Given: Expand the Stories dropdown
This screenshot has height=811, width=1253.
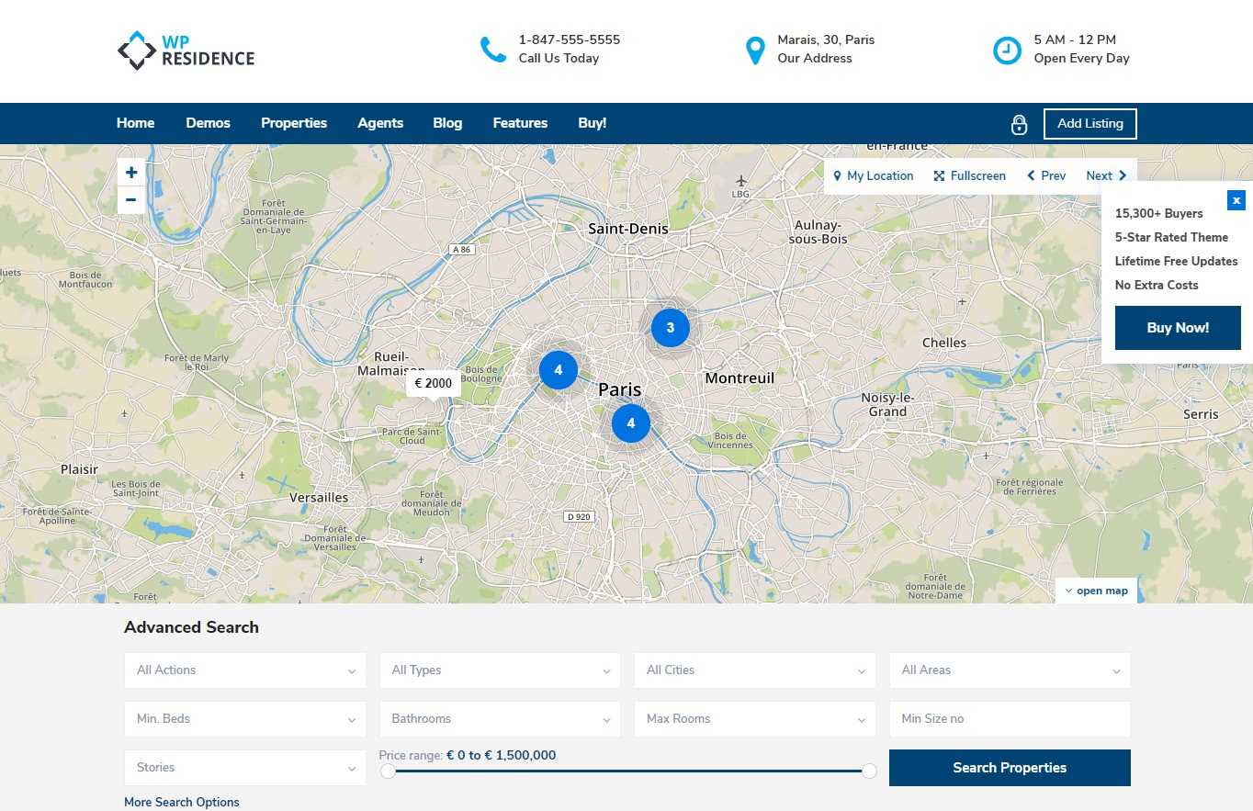Looking at the screenshot, I should pos(245,768).
